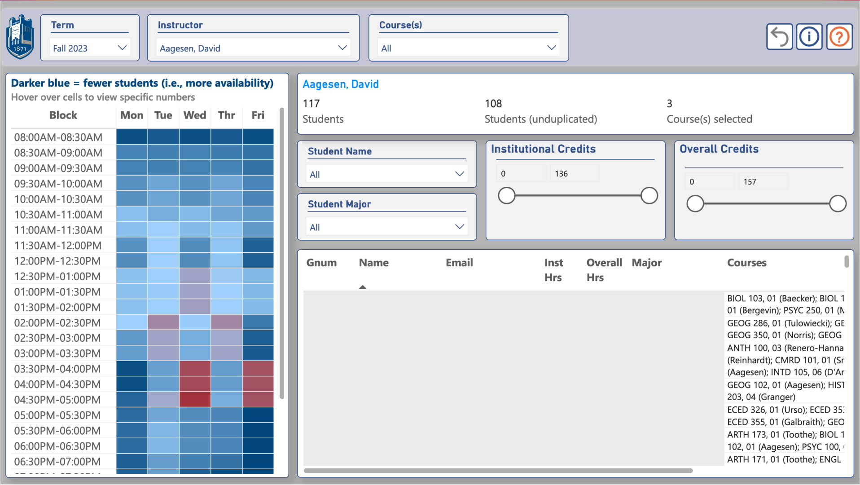Click the Overall Credits left slider handle
860x485 pixels.
click(695, 204)
